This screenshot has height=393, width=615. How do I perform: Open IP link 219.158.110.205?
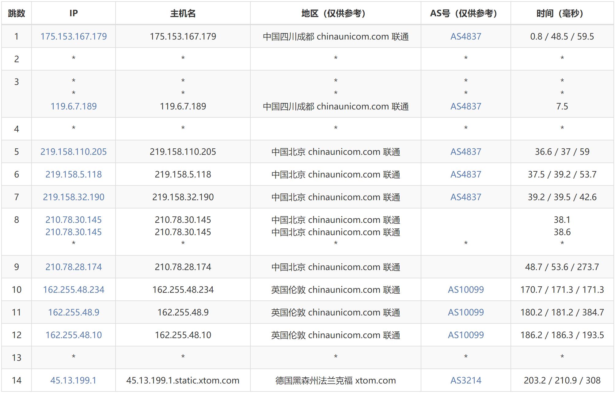pos(74,152)
